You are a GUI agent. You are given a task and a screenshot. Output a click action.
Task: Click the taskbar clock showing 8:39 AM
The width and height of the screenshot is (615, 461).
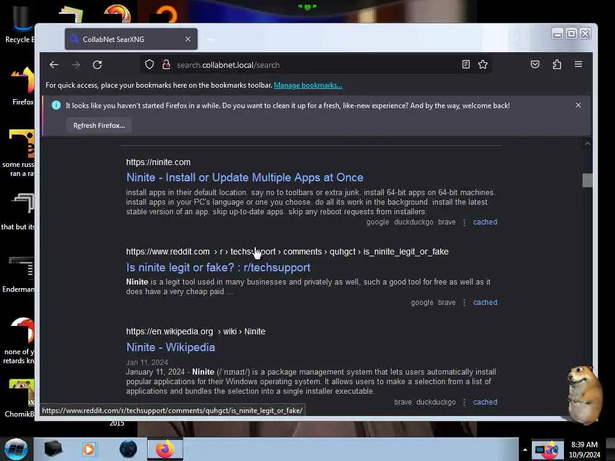584,449
